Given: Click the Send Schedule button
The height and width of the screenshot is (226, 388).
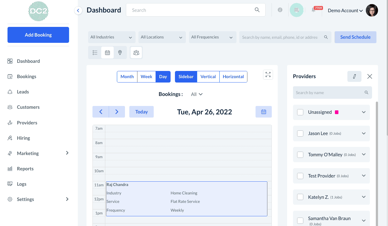Looking at the screenshot, I should (x=356, y=37).
